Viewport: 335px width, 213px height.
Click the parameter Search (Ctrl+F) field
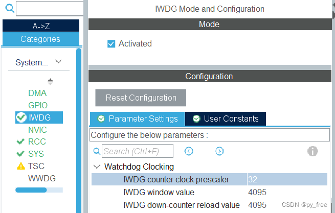tap(138, 151)
